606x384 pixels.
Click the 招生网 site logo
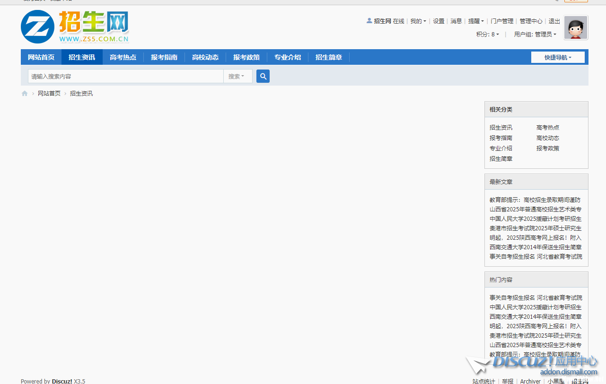click(x=75, y=27)
